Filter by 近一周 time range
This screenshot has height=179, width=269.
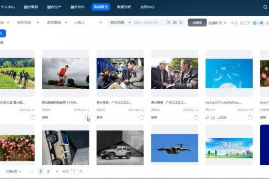tap(258, 23)
